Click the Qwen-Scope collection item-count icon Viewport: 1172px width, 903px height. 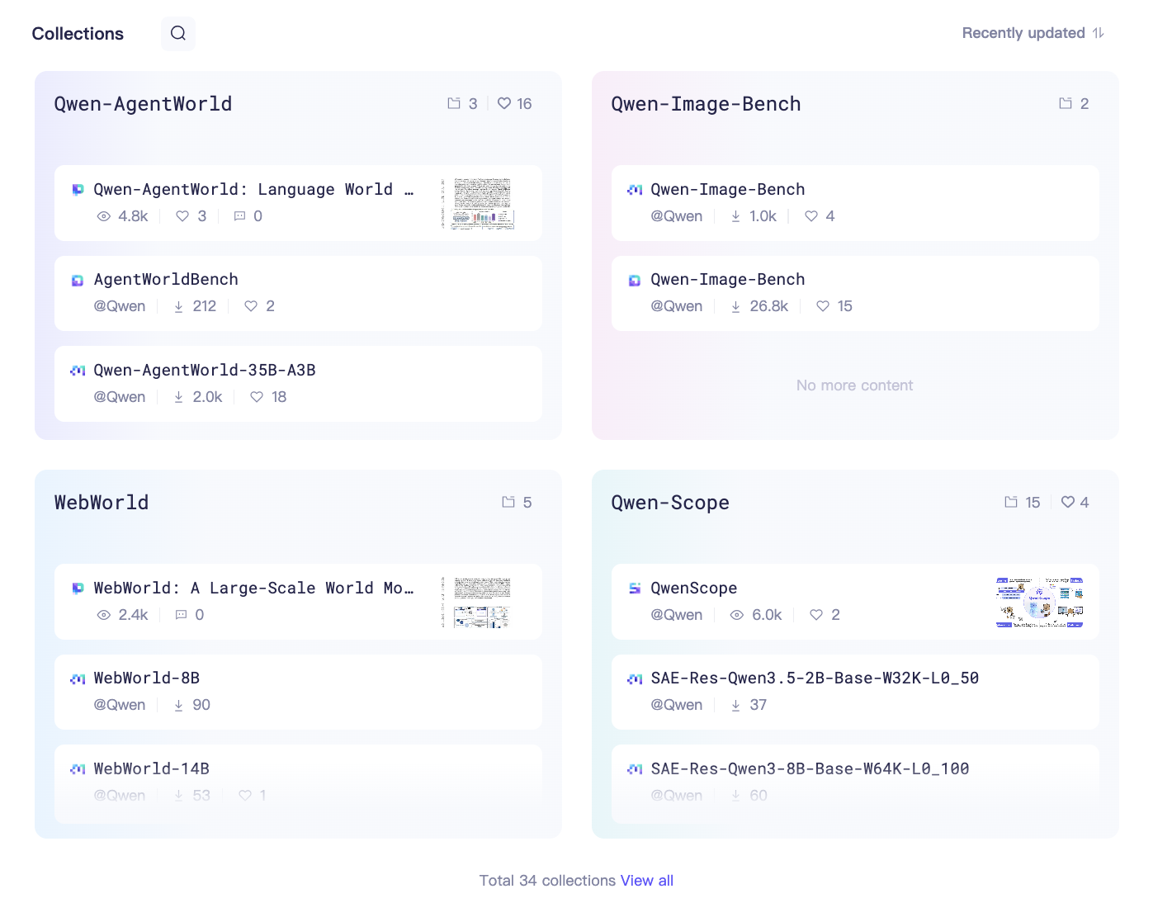click(x=1011, y=502)
